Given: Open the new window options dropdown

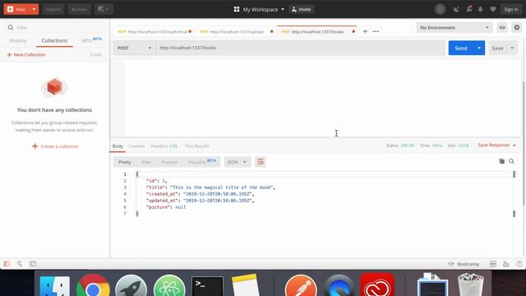Looking at the screenshot, I should pyautogui.click(x=104, y=9).
